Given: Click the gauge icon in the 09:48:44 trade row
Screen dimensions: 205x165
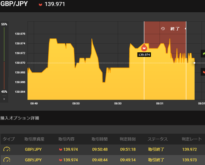Looking at the screenshot, I should coord(7,160).
